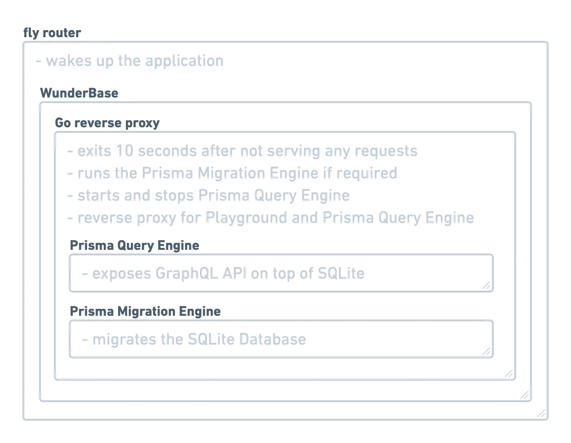571x443 pixels.
Task: Click the 'WunderBase' label
Action: click(x=79, y=93)
